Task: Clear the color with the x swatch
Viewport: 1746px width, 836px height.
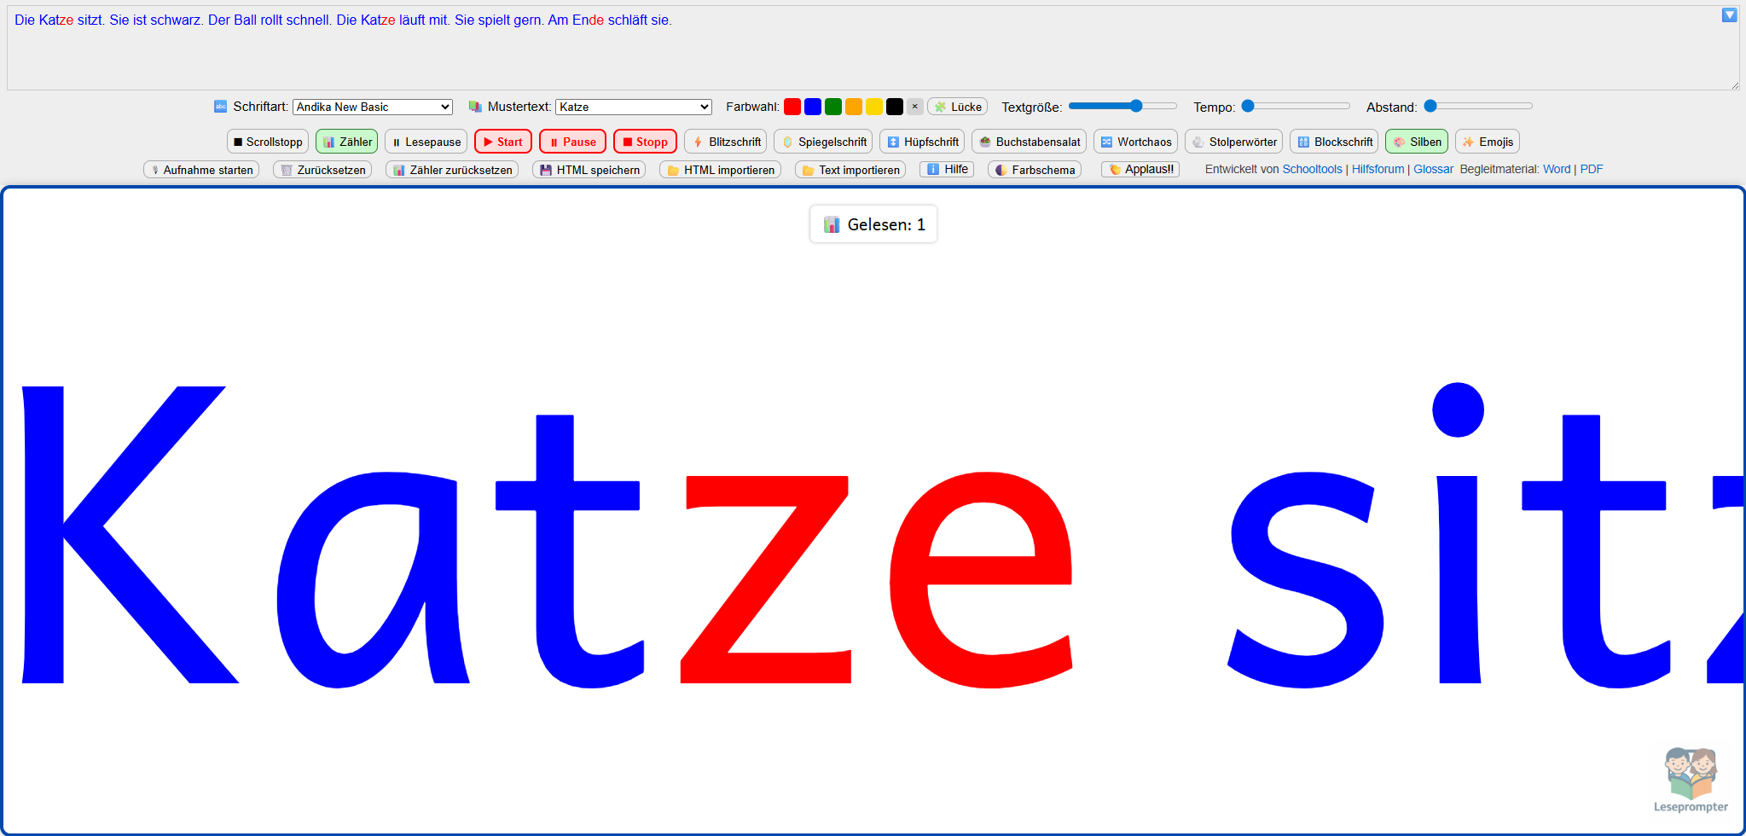Action: [914, 107]
